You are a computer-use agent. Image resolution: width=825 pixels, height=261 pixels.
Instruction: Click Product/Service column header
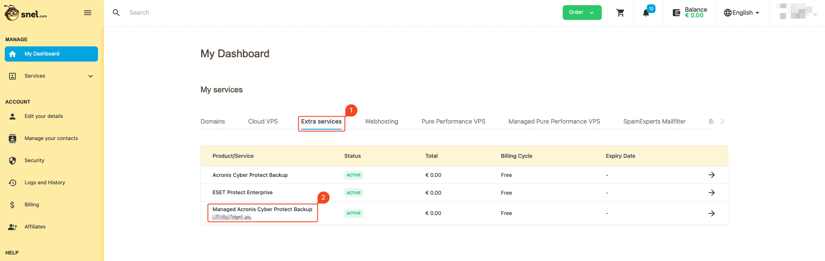tap(233, 156)
